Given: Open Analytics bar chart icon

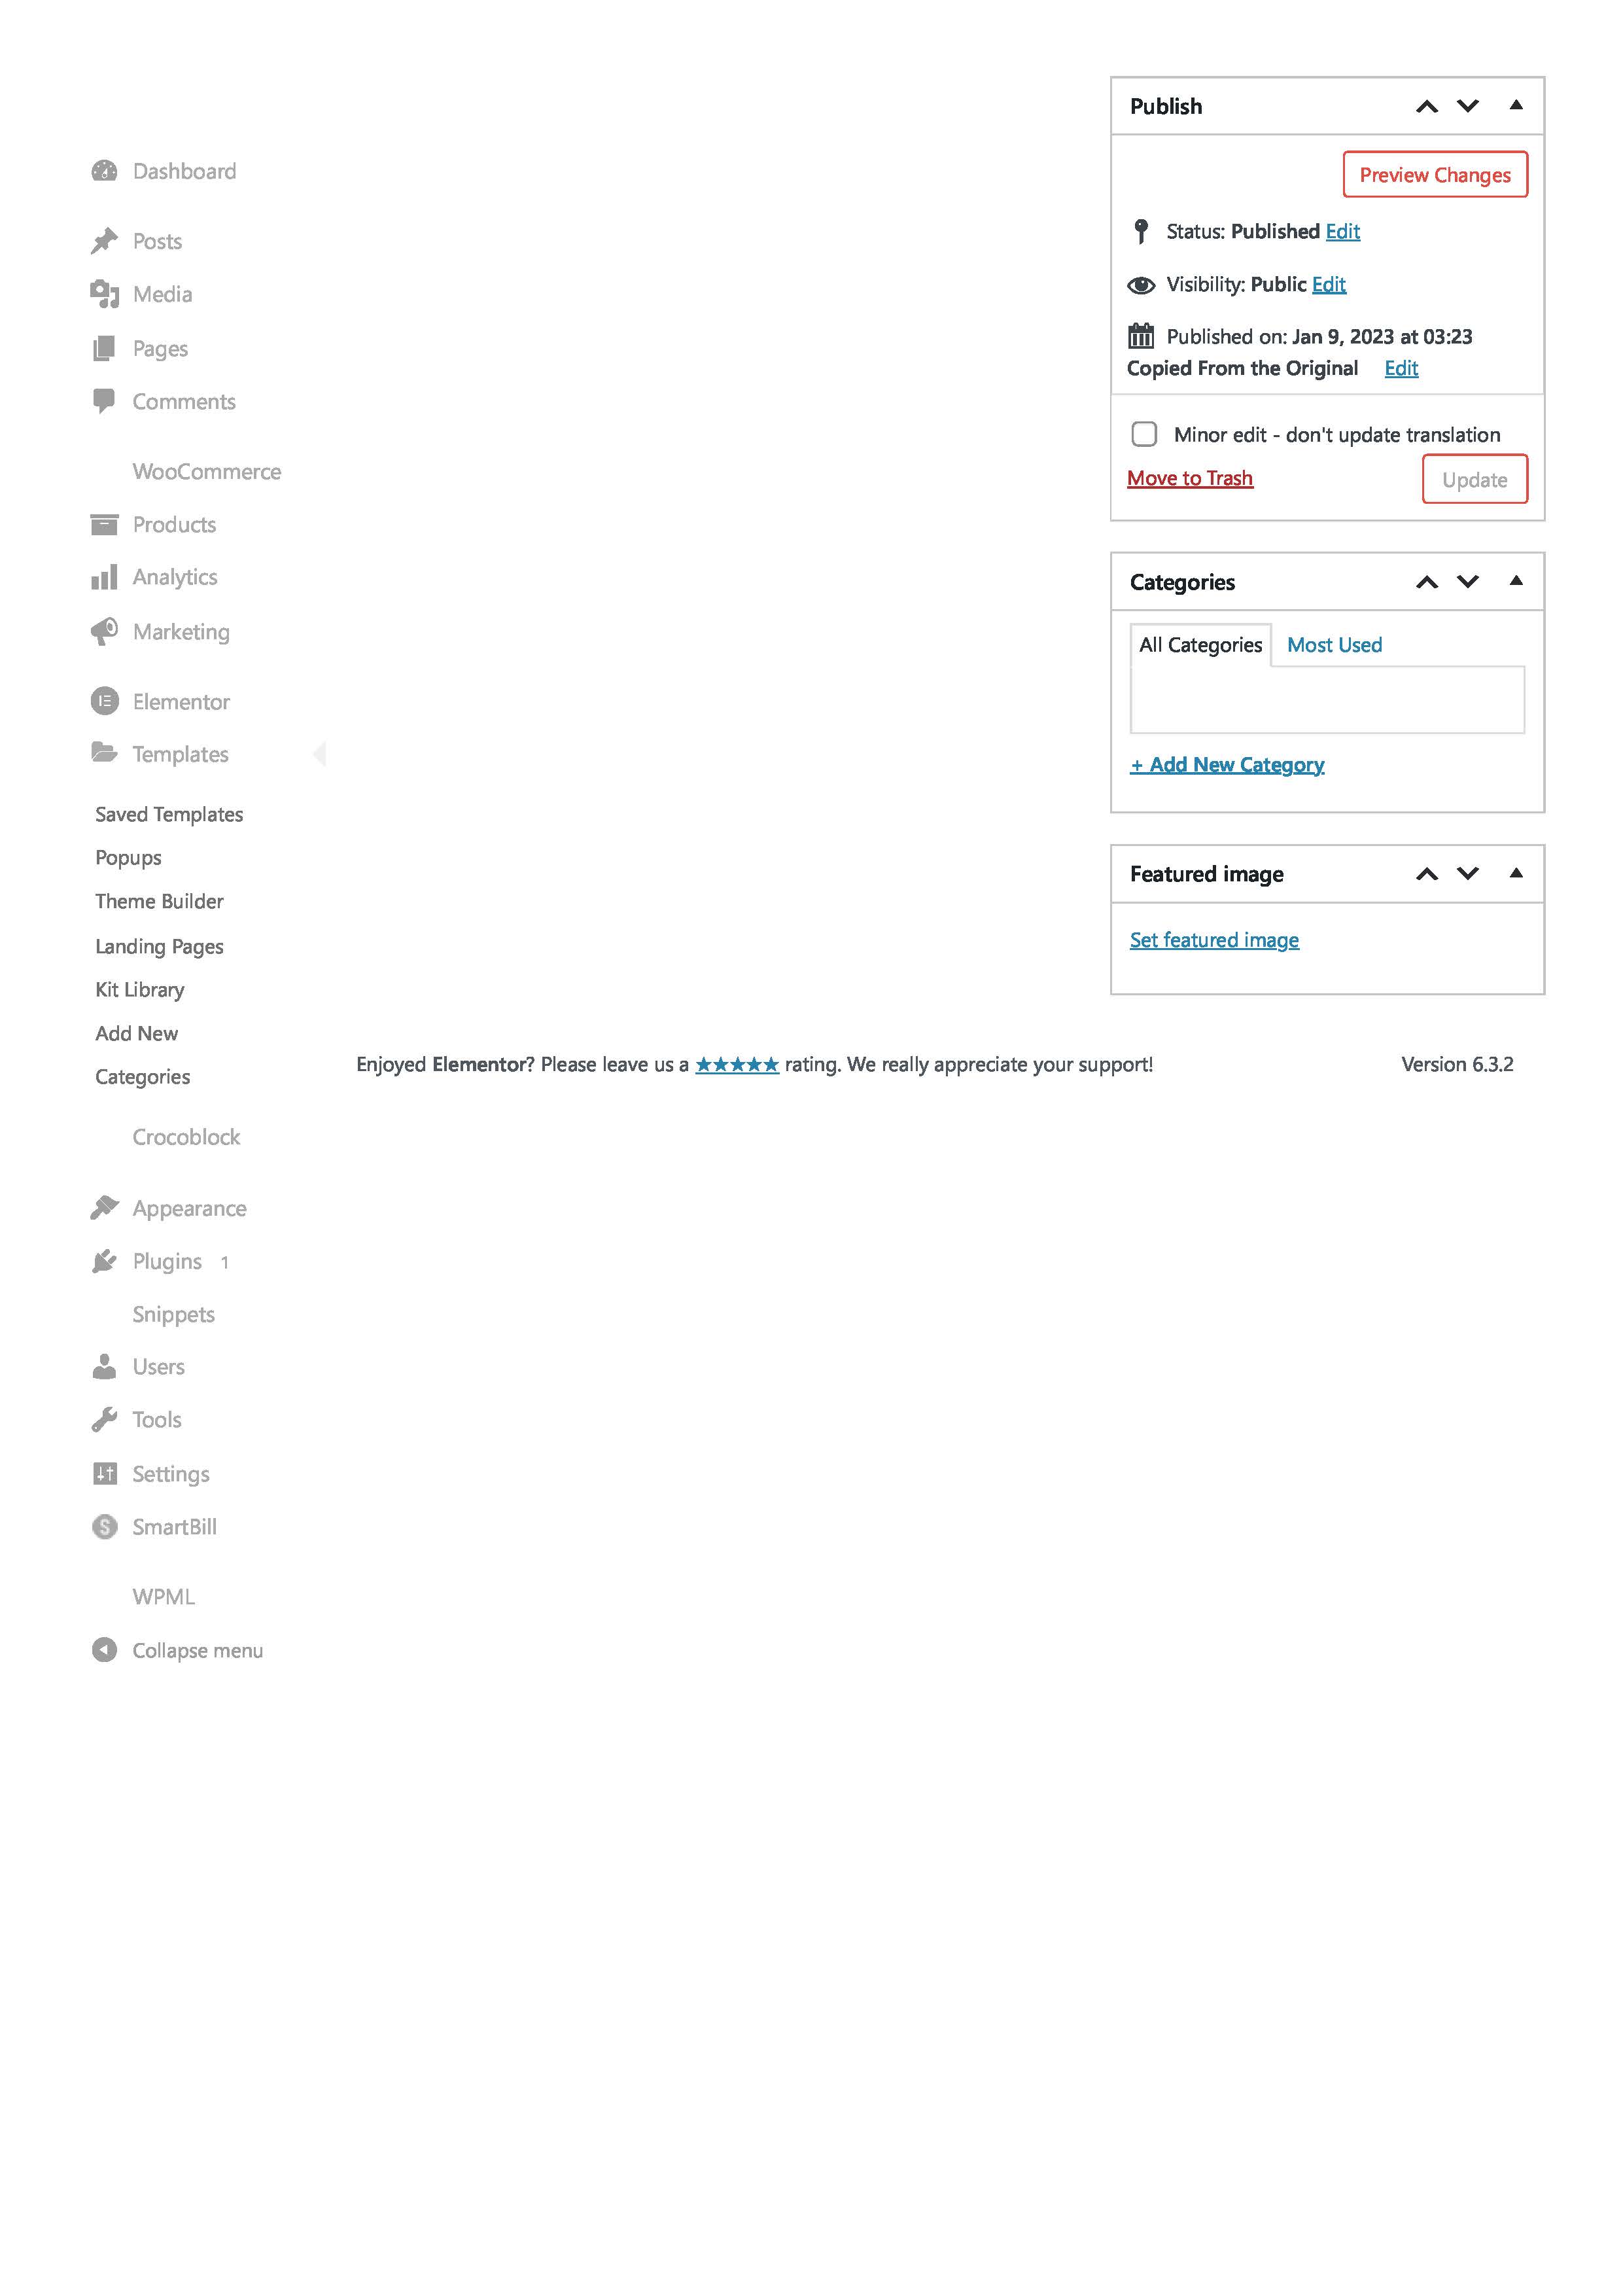Looking at the screenshot, I should 104,577.
